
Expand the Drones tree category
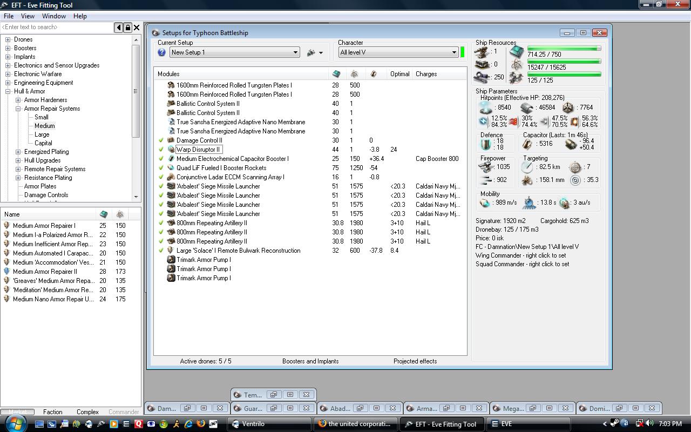(x=8, y=39)
